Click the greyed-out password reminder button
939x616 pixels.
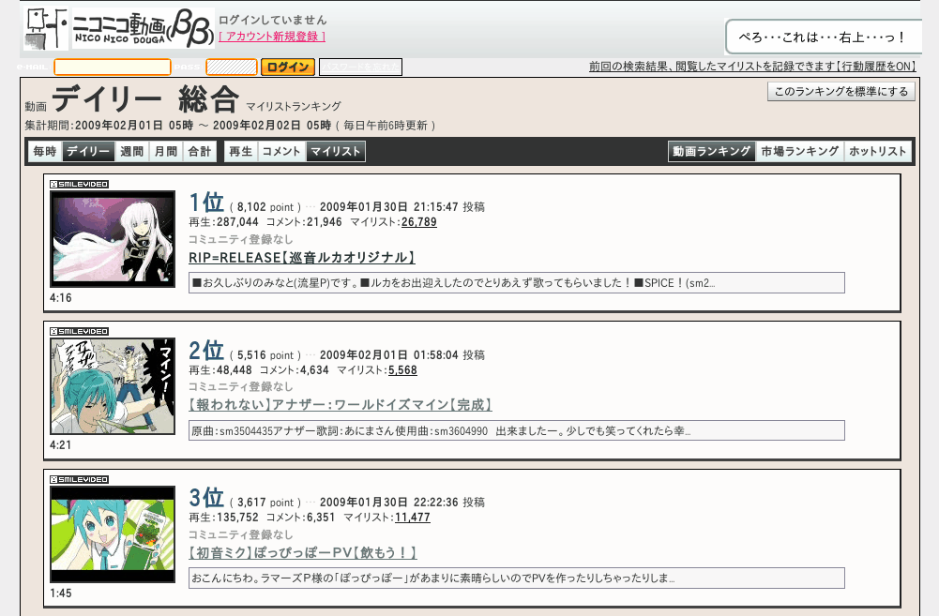(360, 68)
